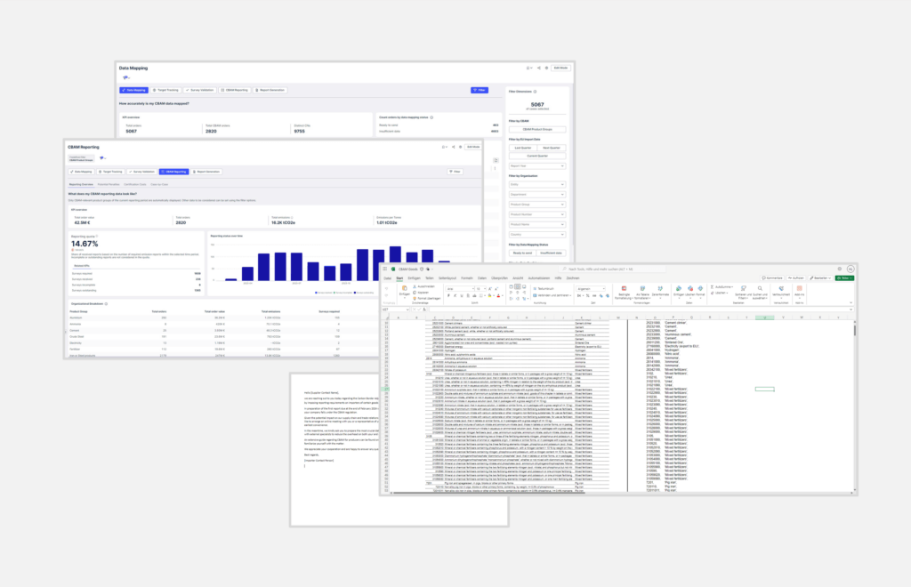Select active CBAM Reporting tab in CBAM Reporting window
This screenshot has width=911, height=587.
(x=173, y=172)
